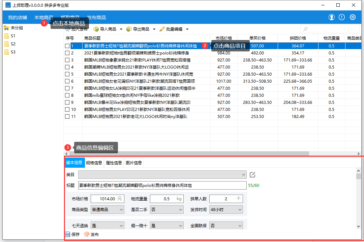Check the box for row 3
The height and width of the screenshot is (242, 364).
click(67, 60)
